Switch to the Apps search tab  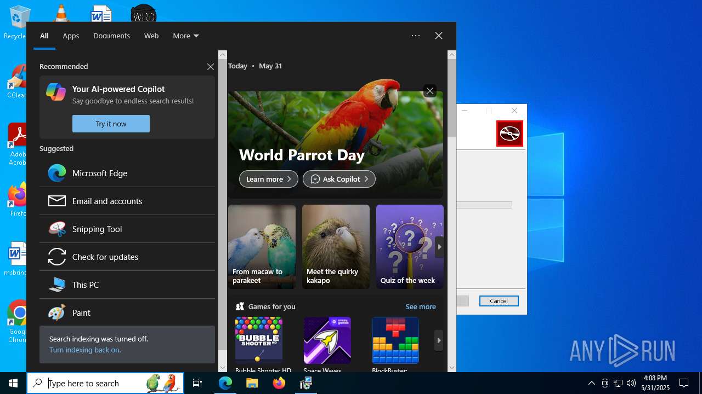pos(71,36)
